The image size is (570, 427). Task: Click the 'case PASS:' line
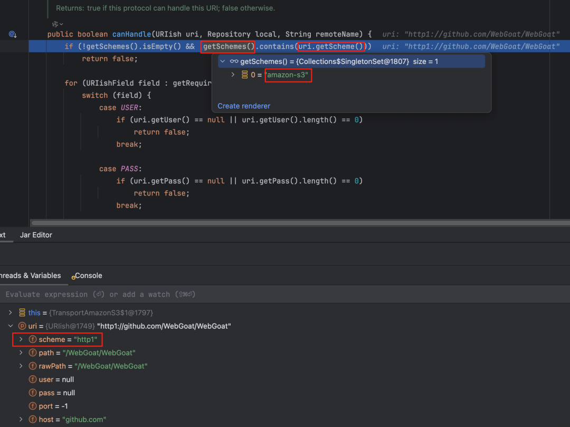point(120,169)
